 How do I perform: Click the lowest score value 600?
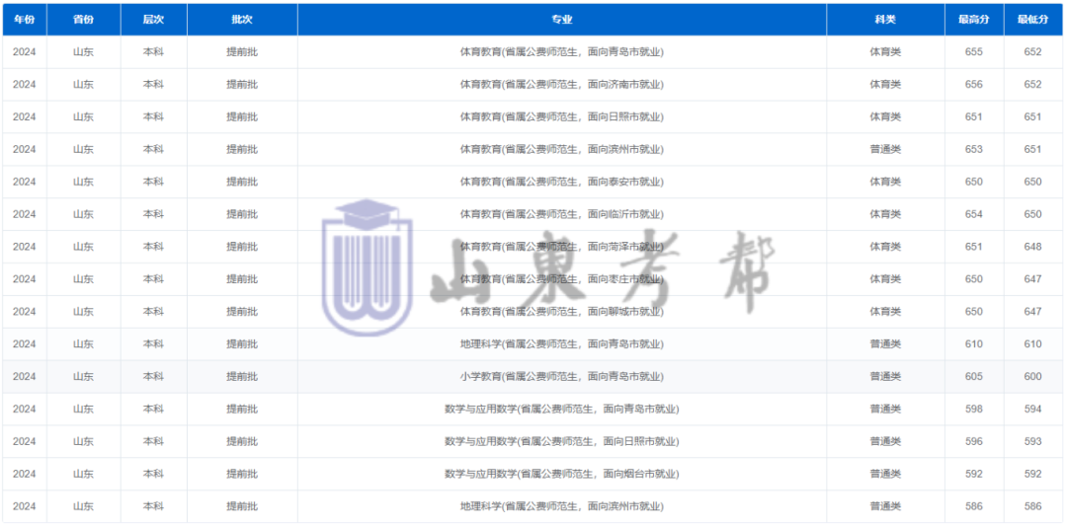[1032, 377]
